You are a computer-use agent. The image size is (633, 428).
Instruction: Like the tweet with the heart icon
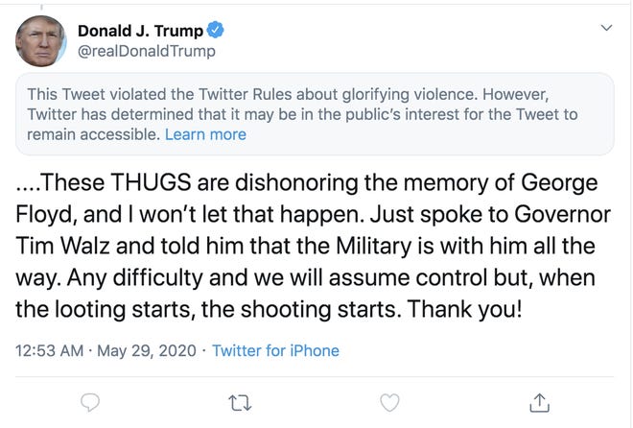[389, 401]
